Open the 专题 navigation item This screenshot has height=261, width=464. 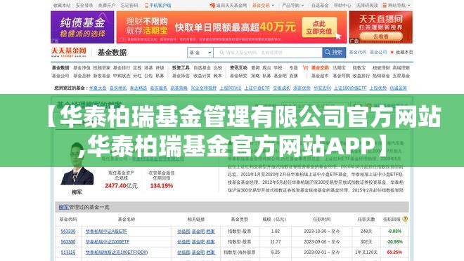pyautogui.click(x=293, y=68)
